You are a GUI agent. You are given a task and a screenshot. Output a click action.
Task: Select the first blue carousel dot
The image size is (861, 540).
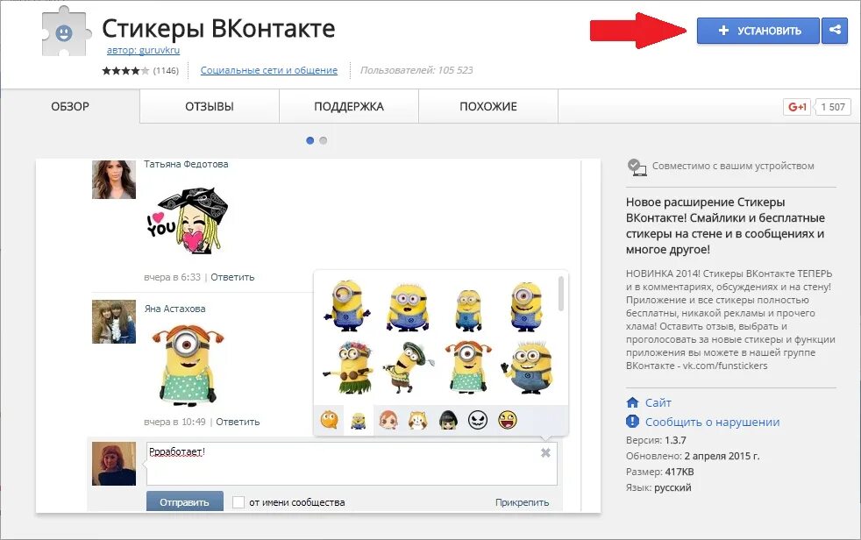310,140
